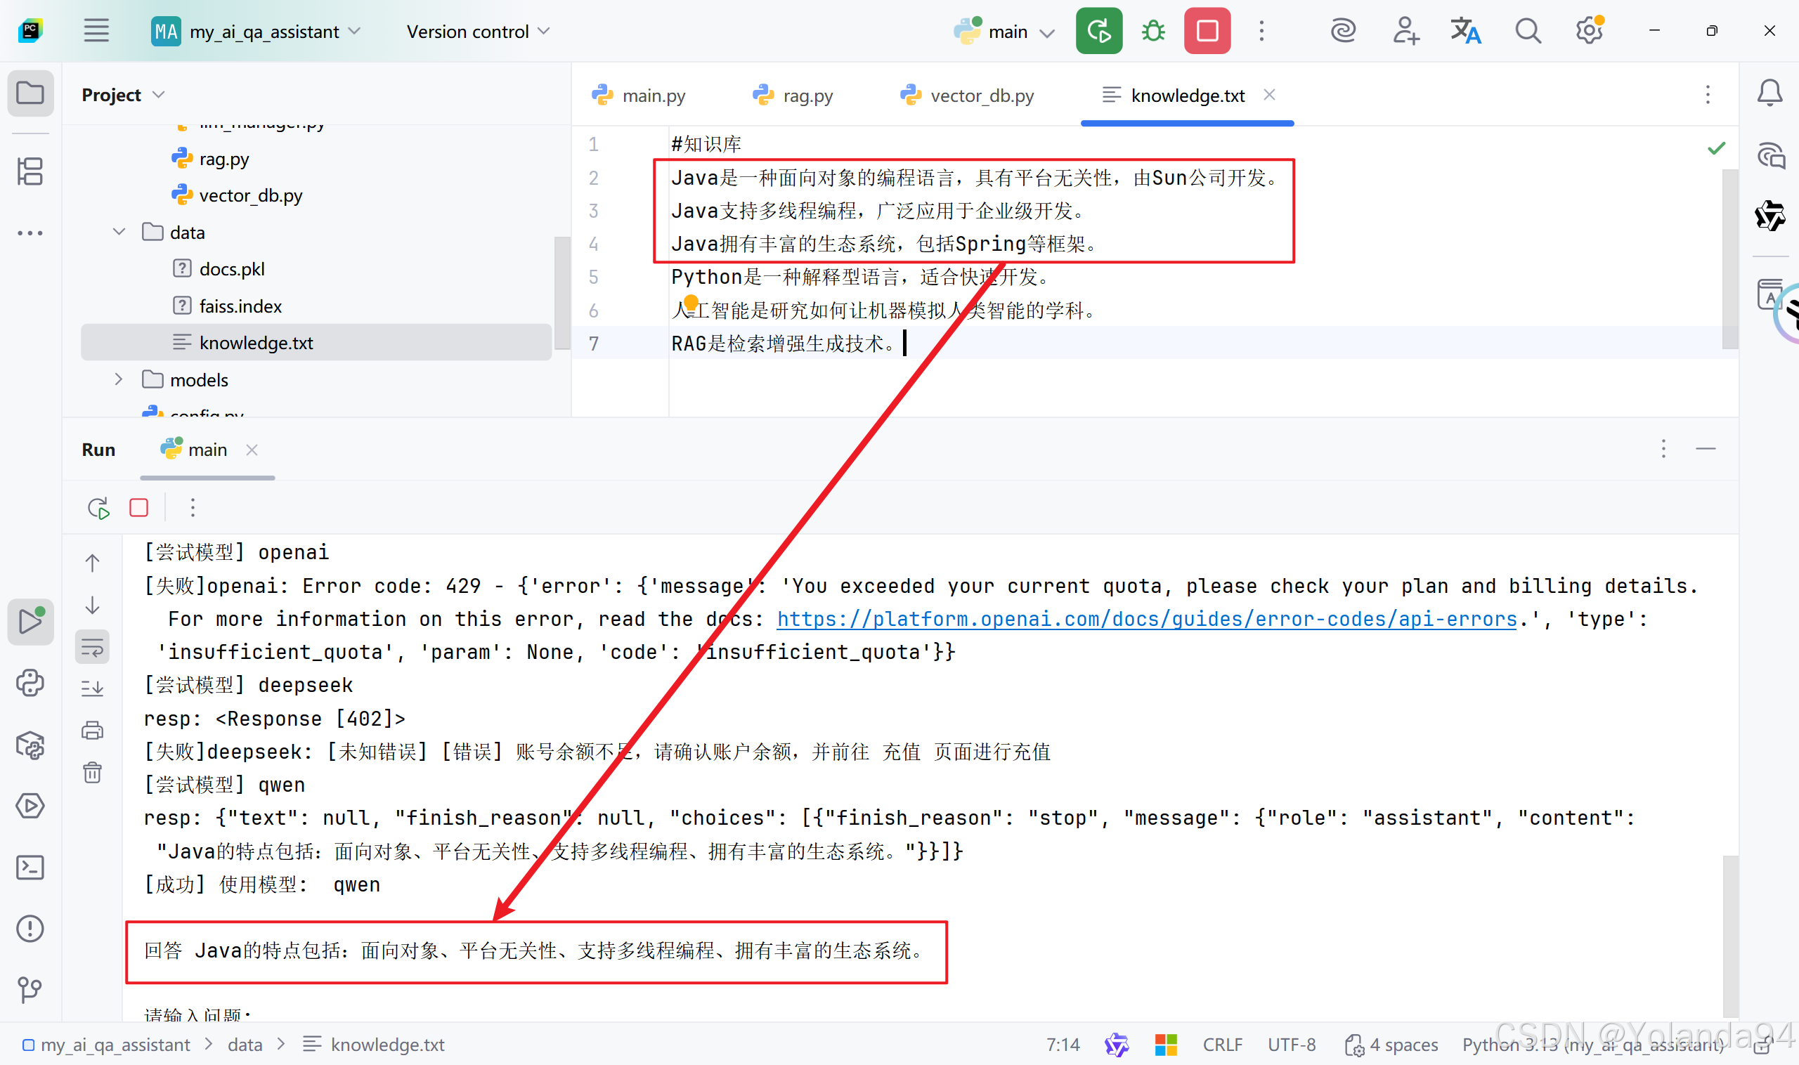This screenshot has width=1799, height=1065.
Task: Open Tongyi AI plugin icon on right sidebar
Action: 1769,215
